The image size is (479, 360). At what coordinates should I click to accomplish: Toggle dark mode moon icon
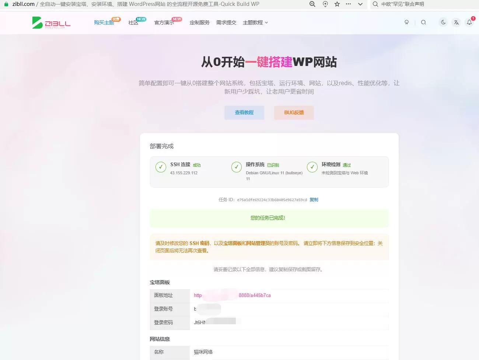click(443, 22)
